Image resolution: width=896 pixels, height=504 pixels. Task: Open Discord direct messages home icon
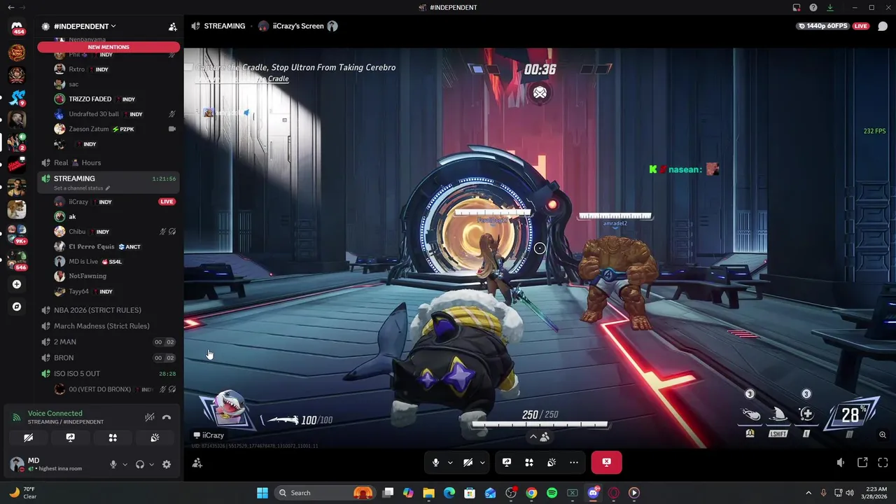(x=17, y=27)
